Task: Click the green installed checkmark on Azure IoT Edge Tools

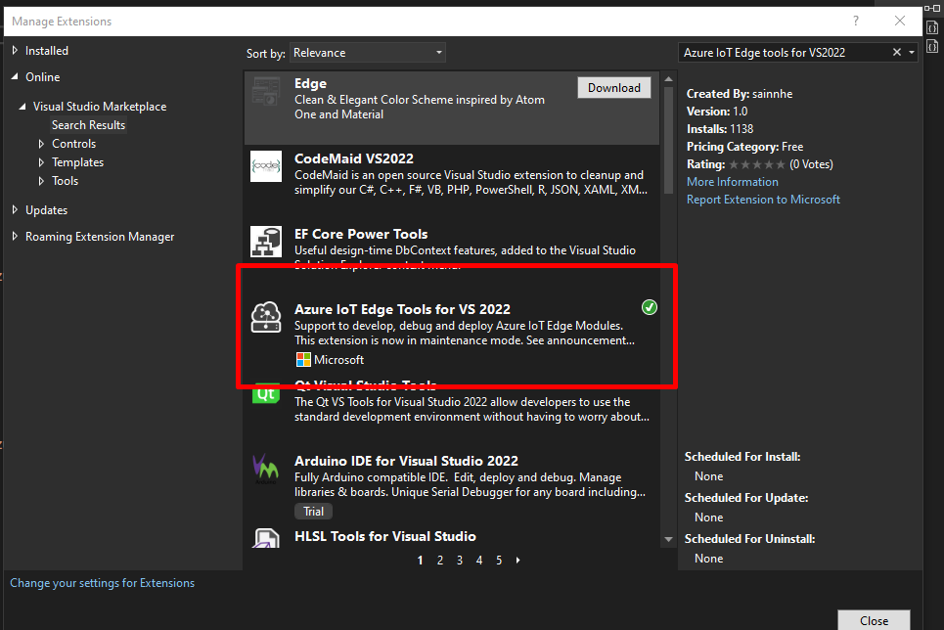Action: 649,307
